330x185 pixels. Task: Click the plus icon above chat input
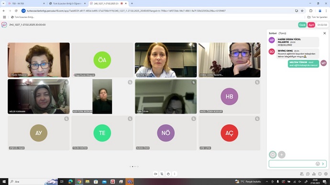(x=282, y=154)
